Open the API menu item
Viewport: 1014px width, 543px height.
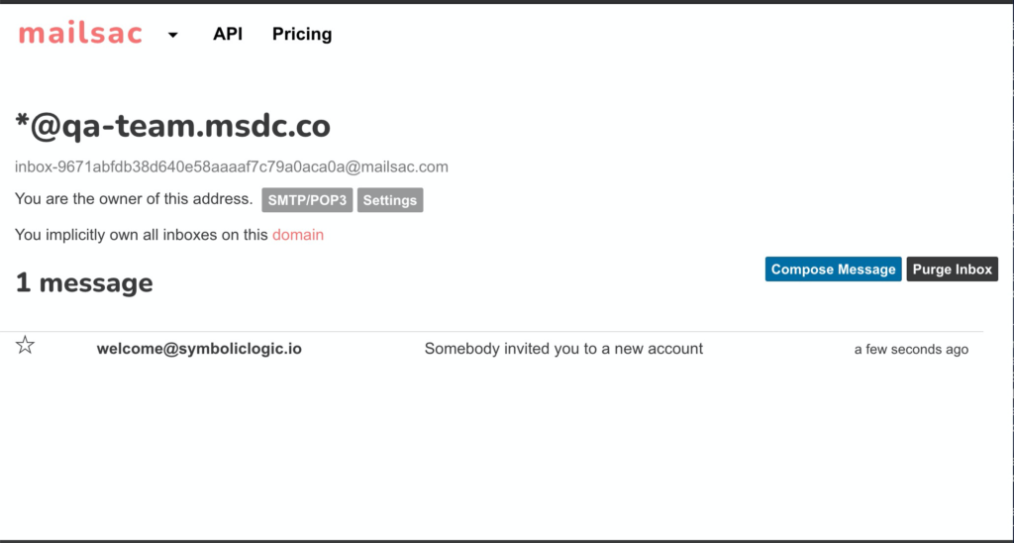(x=228, y=34)
